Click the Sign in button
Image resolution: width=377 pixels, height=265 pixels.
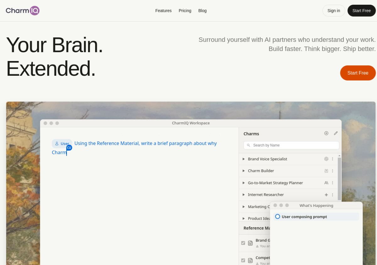click(x=334, y=11)
